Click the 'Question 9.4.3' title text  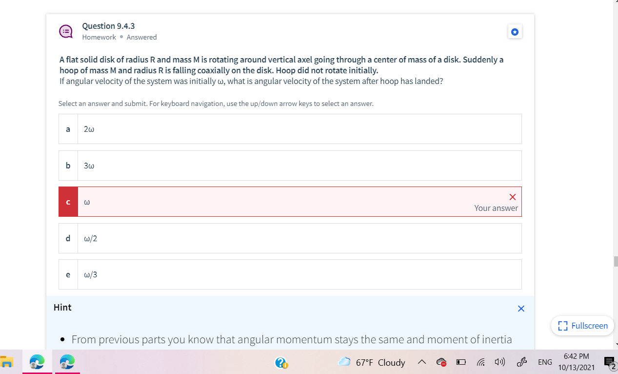coord(109,26)
